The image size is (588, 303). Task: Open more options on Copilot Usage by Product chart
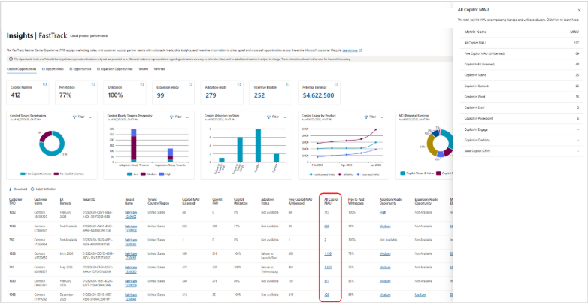point(383,117)
